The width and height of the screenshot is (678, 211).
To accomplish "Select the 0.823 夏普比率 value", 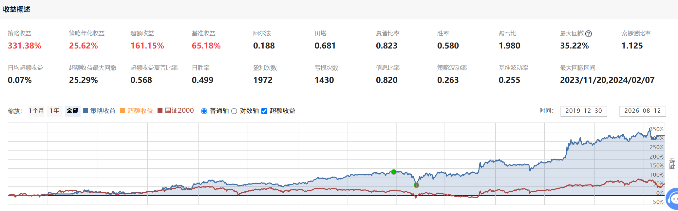I will pyautogui.click(x=387, y=46).
